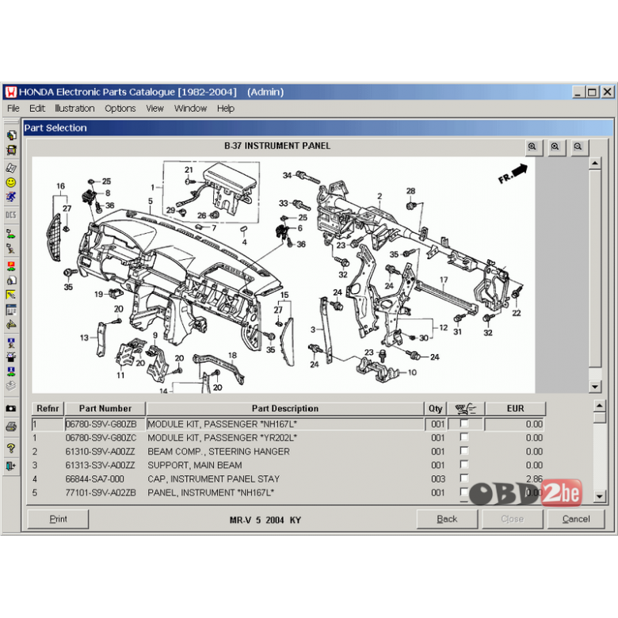This screenshot has width=618, height=618.
Task: Tick the checkbox for BEAM COMP., STEERING HANGER
Action: (x=464, y=451)
